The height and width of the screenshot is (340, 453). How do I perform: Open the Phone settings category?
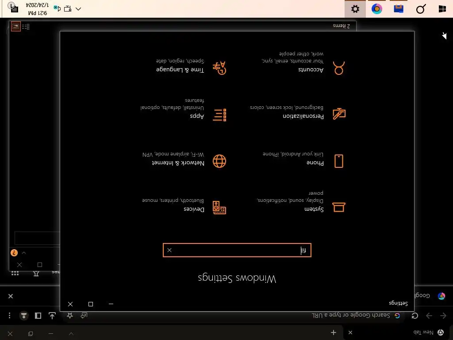click(303, 161)
